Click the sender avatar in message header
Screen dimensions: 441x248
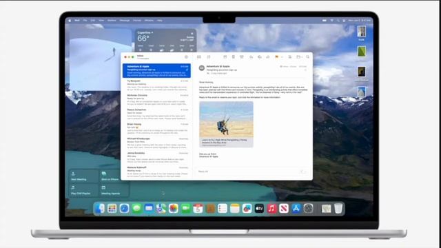point(202,68)
